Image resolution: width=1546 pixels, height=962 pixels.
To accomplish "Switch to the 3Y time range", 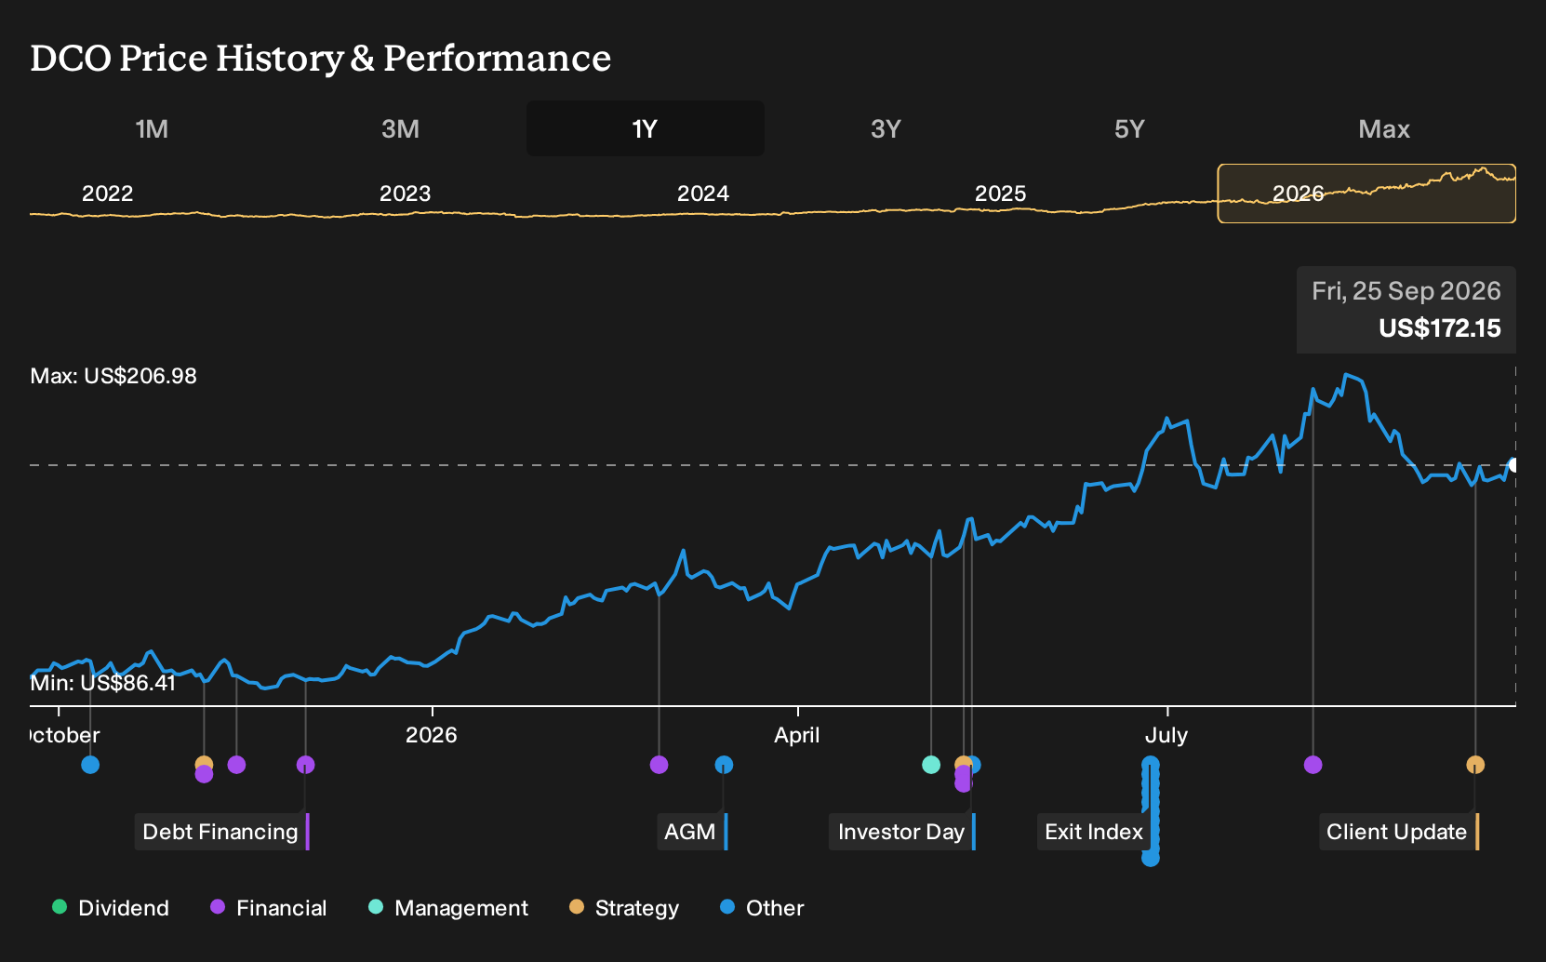I will [x=886, y=128].
